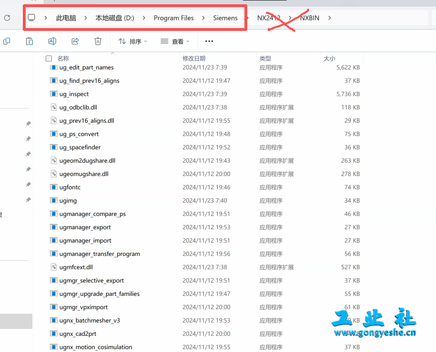Select the ugmanager_transfer_program file row
The image size is (436, 352).
click(x=99, y=254)
